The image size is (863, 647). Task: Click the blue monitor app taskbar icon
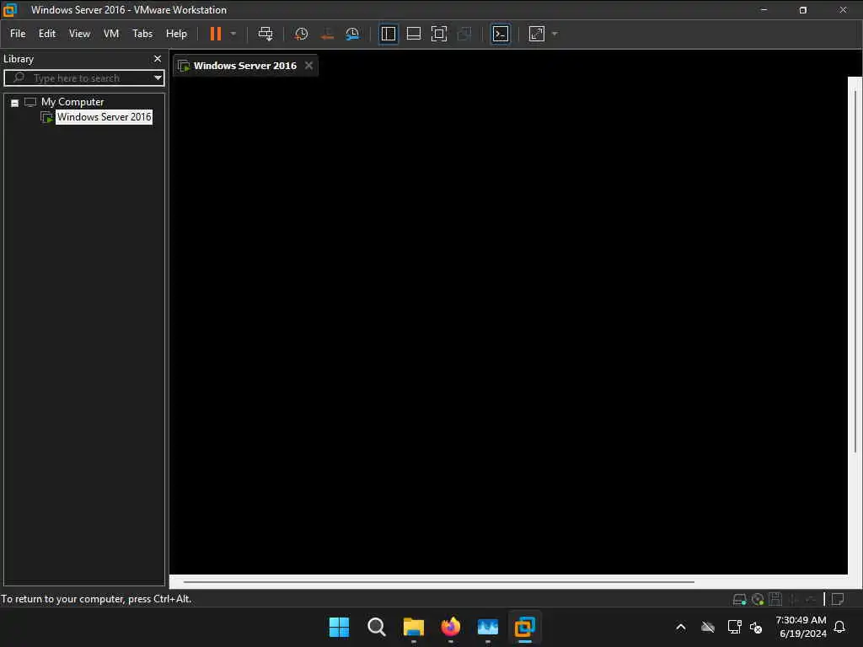(x=488, y=627)
